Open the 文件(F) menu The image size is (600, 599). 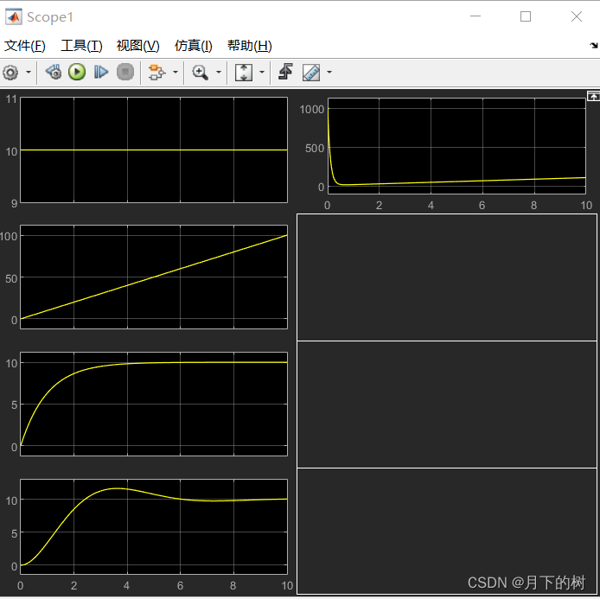(25, 46)
